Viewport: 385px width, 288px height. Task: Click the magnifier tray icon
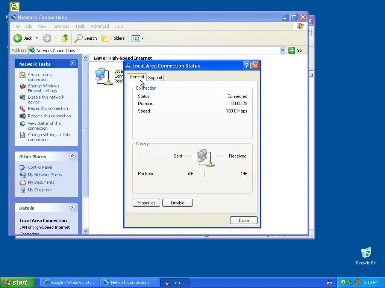pos(357,282)
